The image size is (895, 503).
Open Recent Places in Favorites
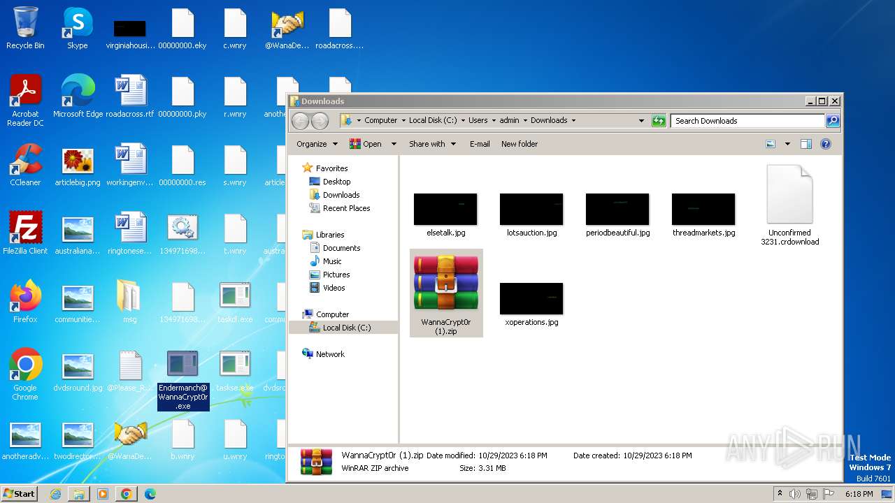click(346, 208)
